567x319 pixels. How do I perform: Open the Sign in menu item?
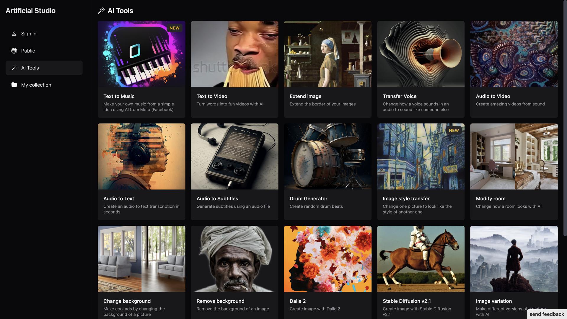(x=29, y=34)
